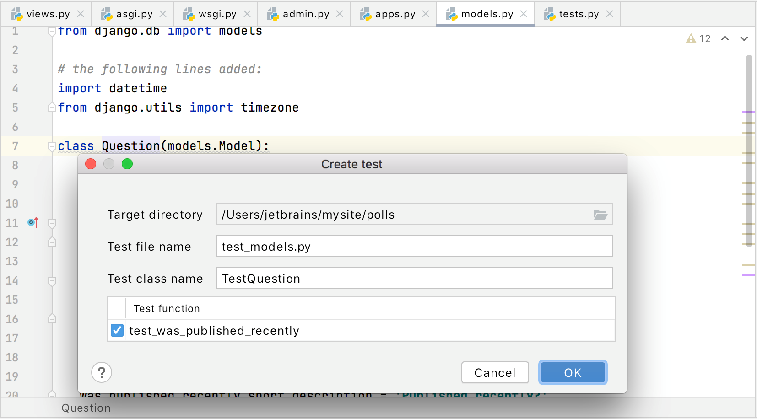Viewport: 757px width, 419px height.
Task: Open the folder browser for Target directory
Action: (600, 214)
